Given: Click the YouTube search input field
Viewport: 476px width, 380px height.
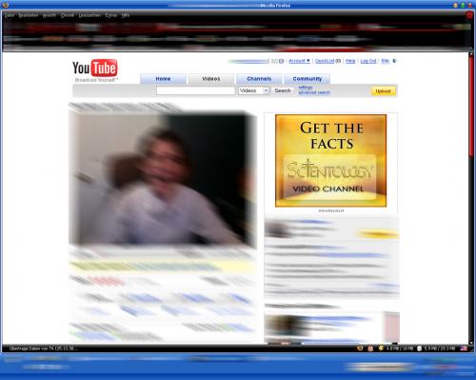Looking at the screenshot, I should 196,90.
